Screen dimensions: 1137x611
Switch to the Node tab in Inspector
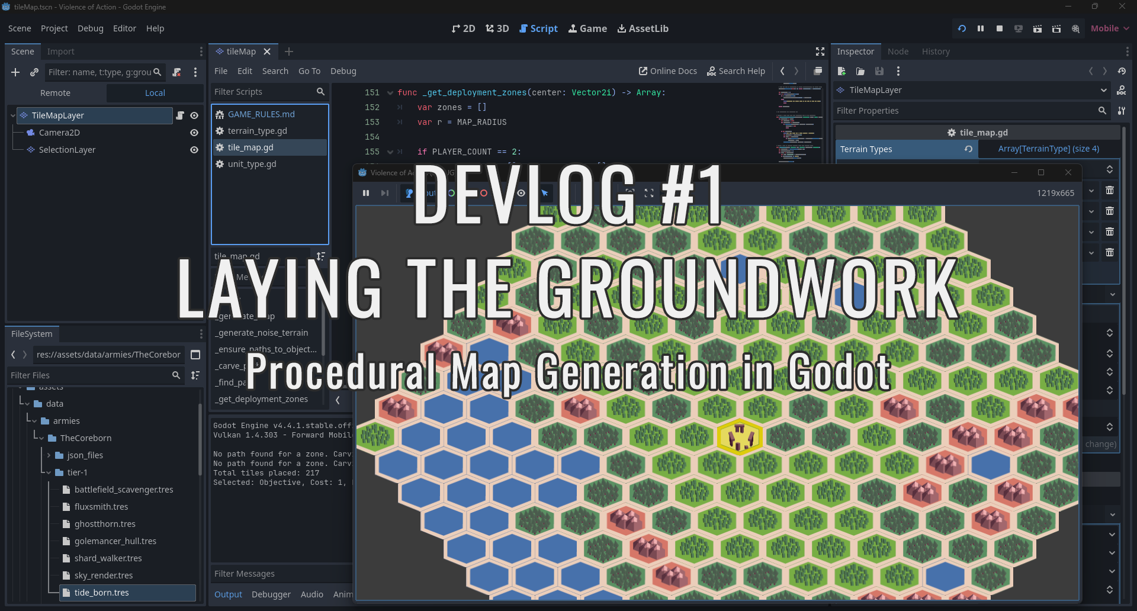click(898, 52)
